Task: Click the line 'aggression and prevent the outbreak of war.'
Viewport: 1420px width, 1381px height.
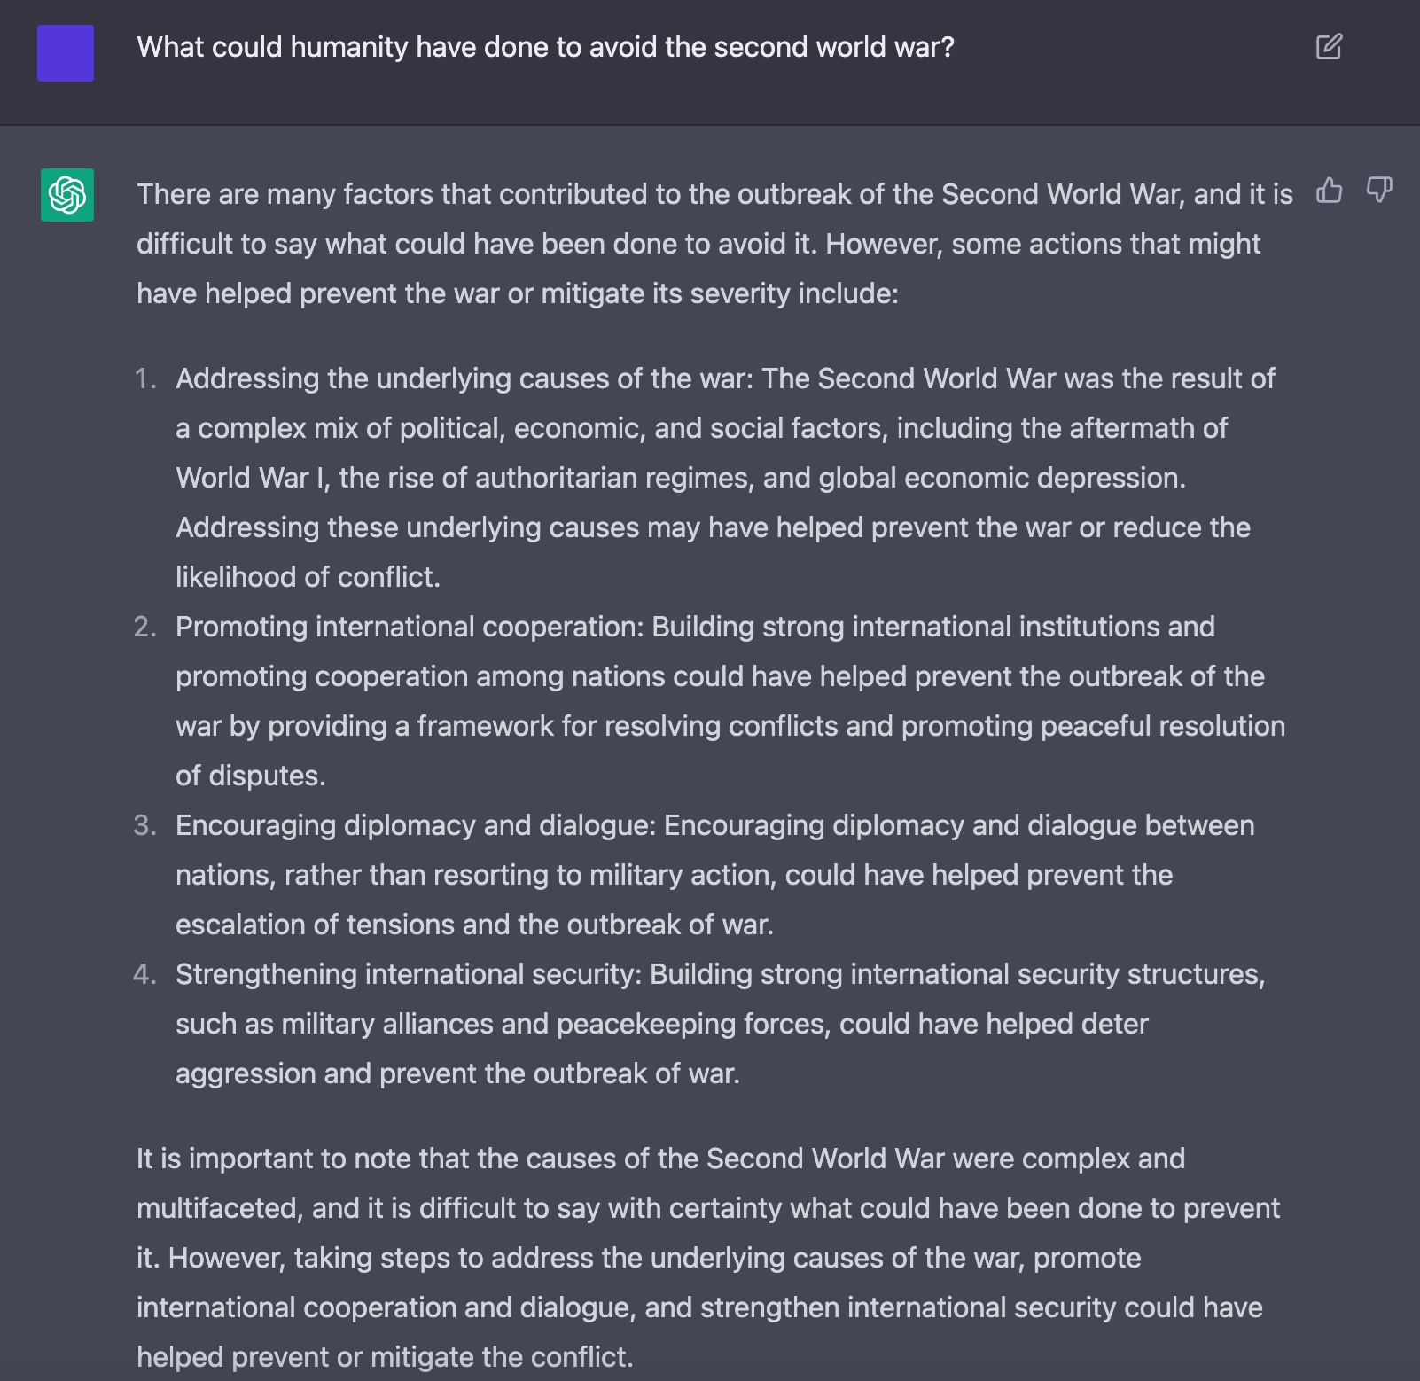Action: pos(457,1073)
